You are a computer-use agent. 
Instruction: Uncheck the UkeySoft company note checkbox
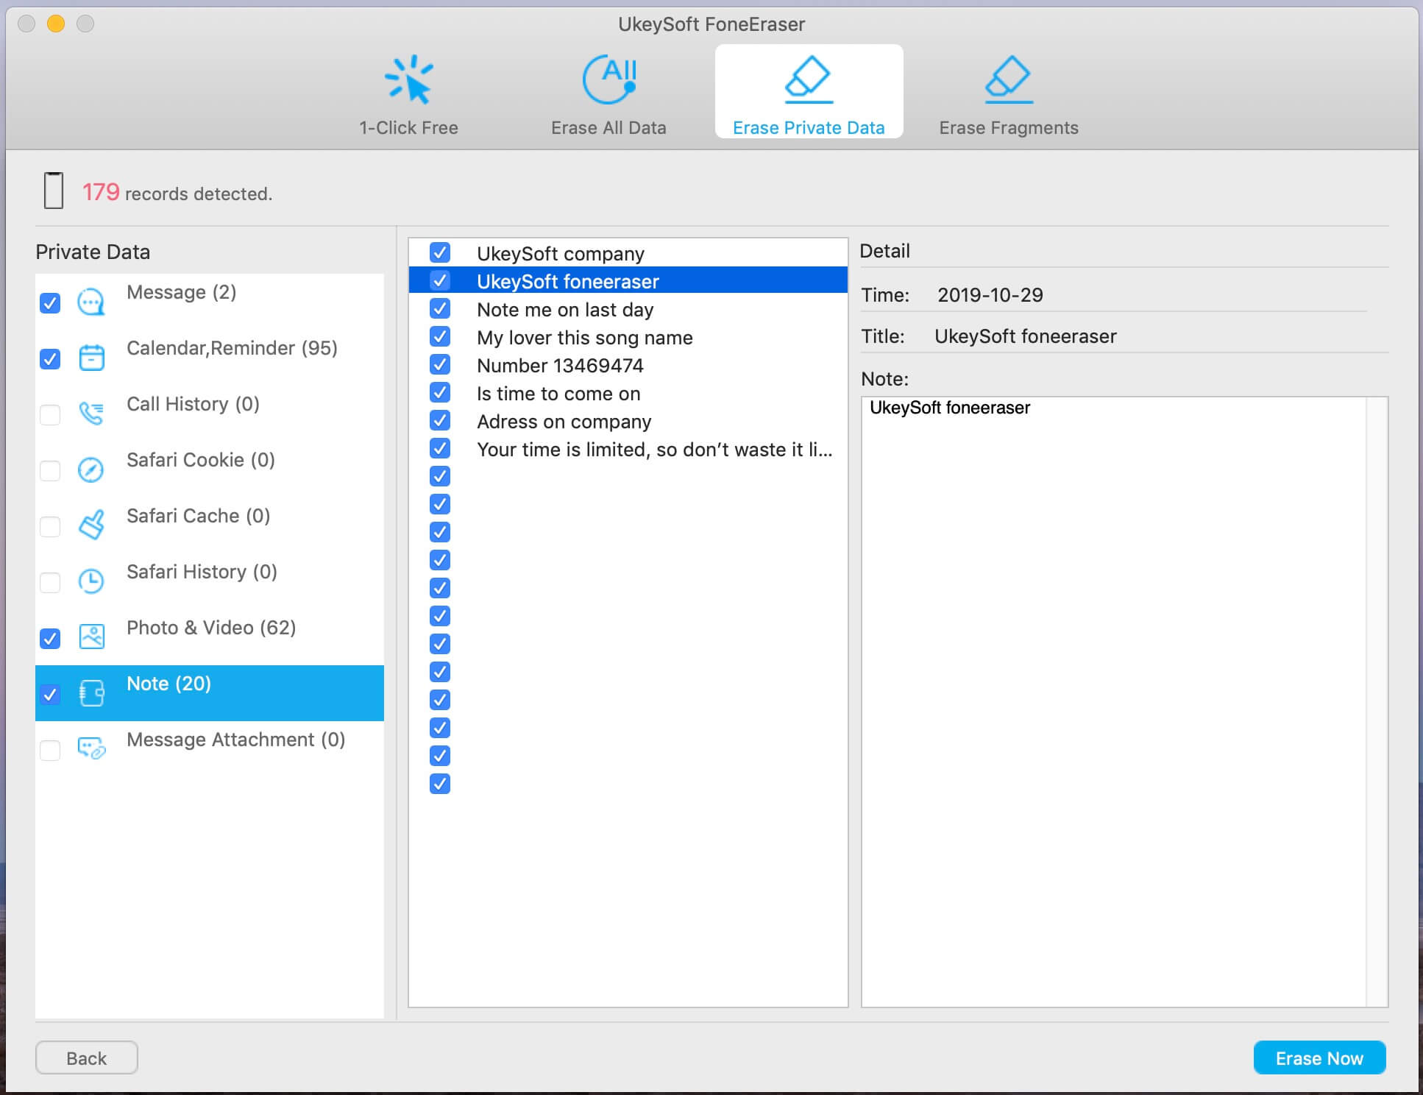[x=440, y=253]
